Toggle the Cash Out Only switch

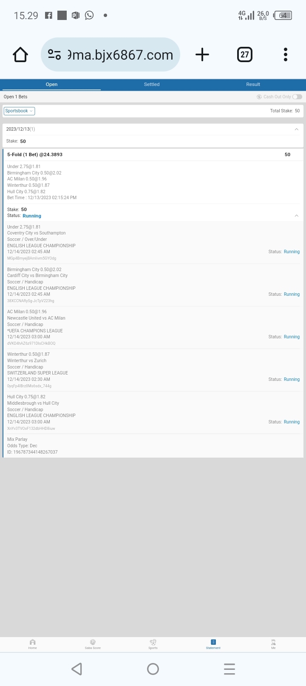297,97
